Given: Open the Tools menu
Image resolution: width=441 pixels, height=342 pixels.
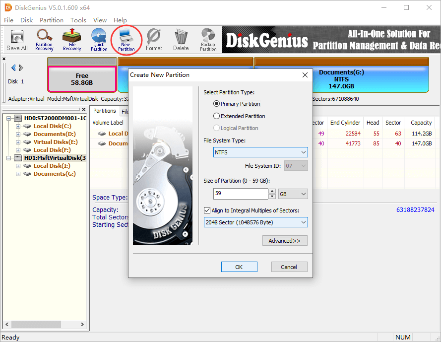Looking at the screenshot, I should point(78,20).
